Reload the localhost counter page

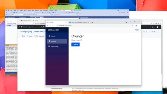coord(53,26)
